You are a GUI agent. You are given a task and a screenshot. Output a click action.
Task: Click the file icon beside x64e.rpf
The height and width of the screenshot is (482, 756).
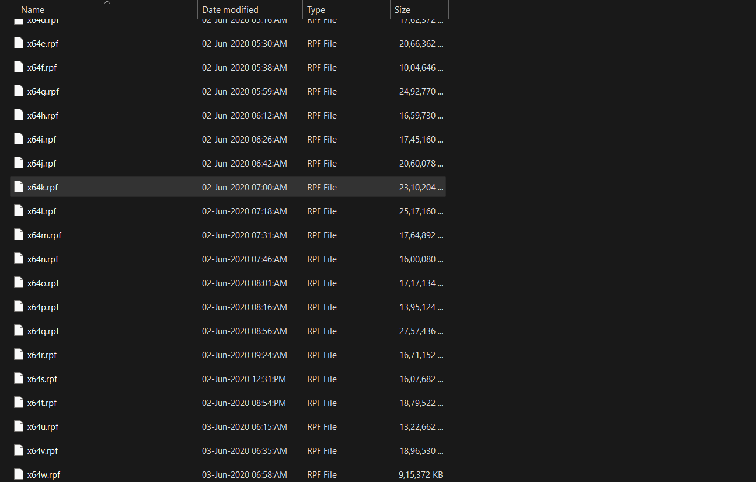pyautogui.click(x=18, y=43)
